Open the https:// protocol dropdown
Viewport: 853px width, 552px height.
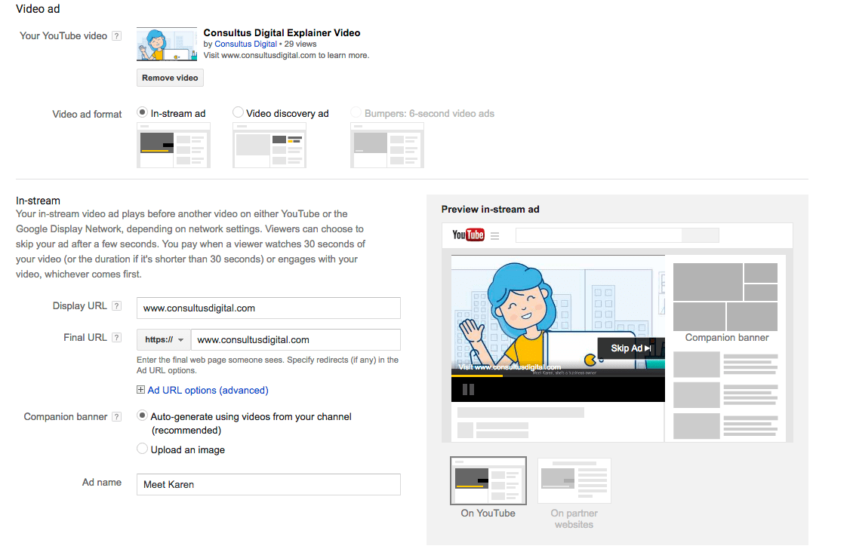point(164,339)
